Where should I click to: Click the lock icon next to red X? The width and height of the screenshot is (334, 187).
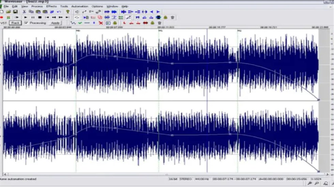pyautogui.click(x=115, y=23)
